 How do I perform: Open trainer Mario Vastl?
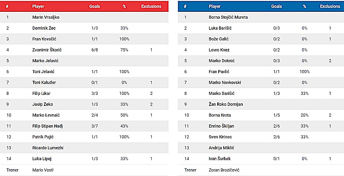(x=43, y=170)
